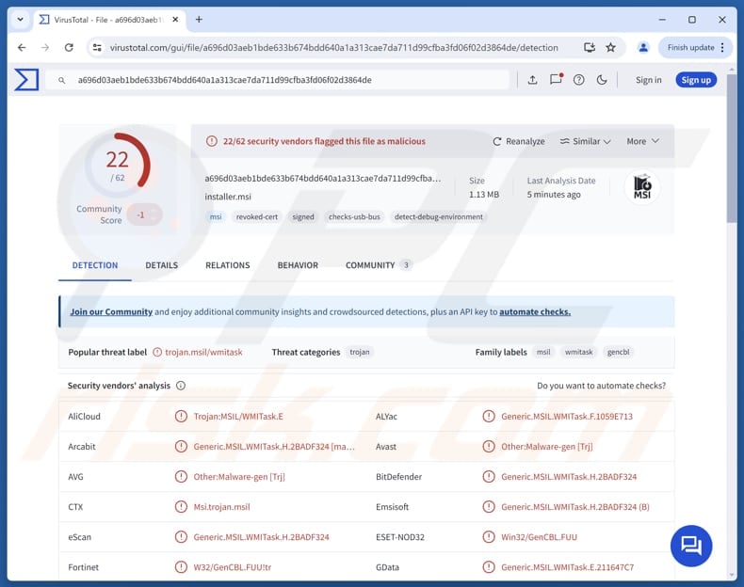Screen dimensions: 744x587
Task: Click the Reanalyze button
Action: click(519, 141)
